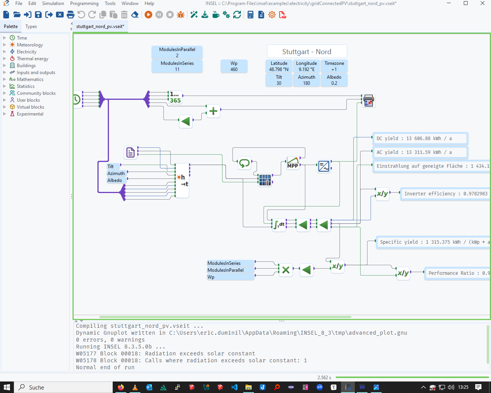Click the Stuttgart - Nord title box

pyautogui.click(x=307, y=51)
